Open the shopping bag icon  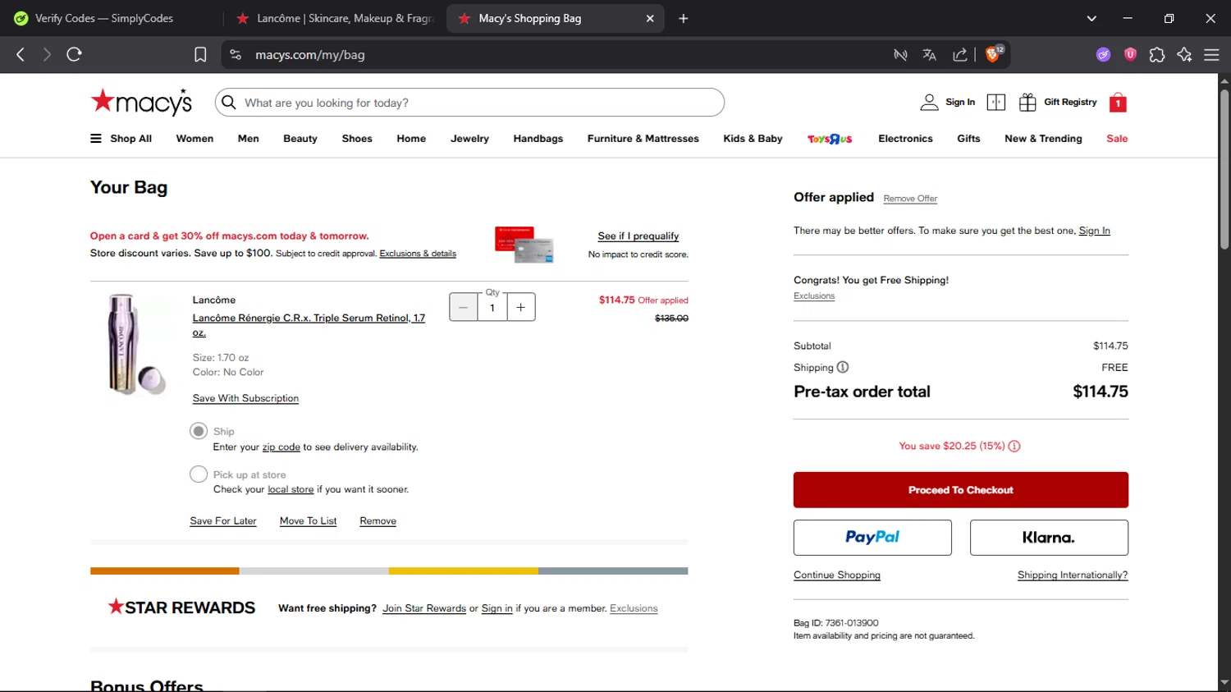coord(1118,103)
